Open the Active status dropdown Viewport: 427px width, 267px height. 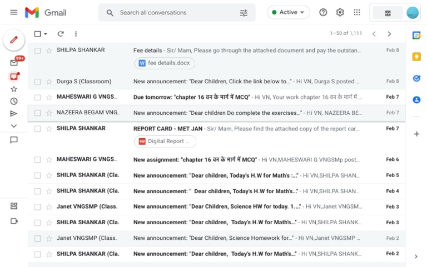[x=288, y=12]
